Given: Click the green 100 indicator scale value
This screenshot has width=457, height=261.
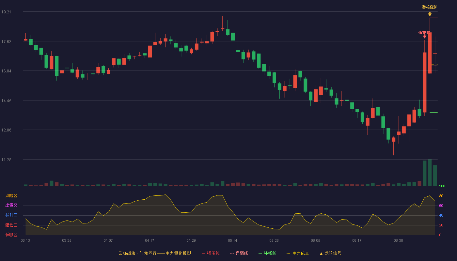Looking at the screenshot, I should tap(442, 186).
